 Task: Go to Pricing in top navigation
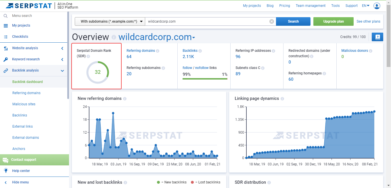[284, 6]
